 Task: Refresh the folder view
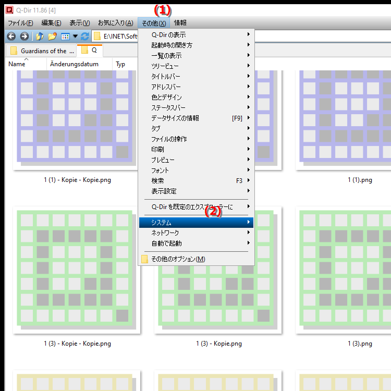[x=85, y=36]
